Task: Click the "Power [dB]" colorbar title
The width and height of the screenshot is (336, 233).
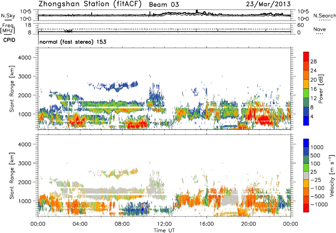Action: 320,89
